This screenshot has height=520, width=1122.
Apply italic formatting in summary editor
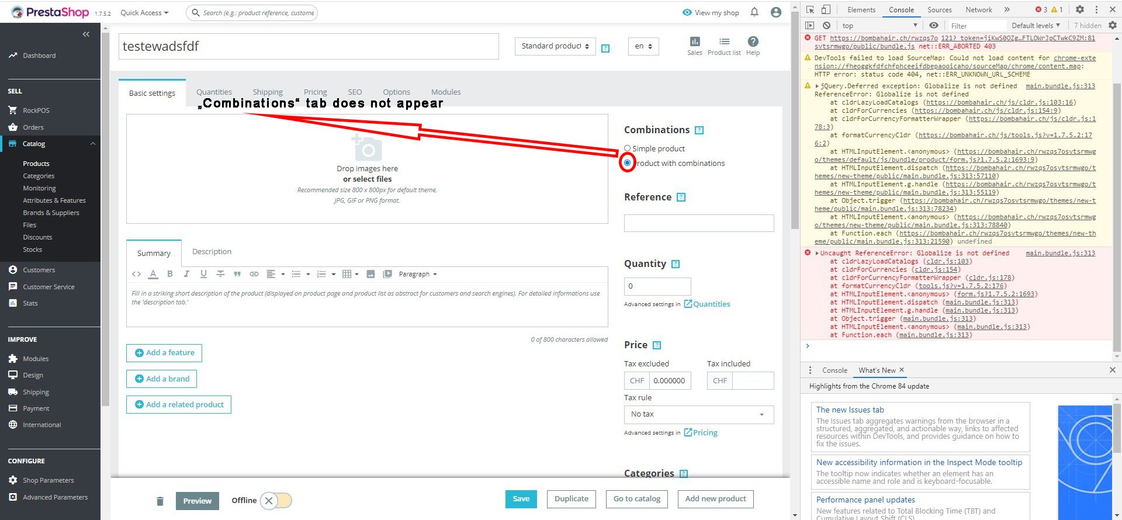186,274
